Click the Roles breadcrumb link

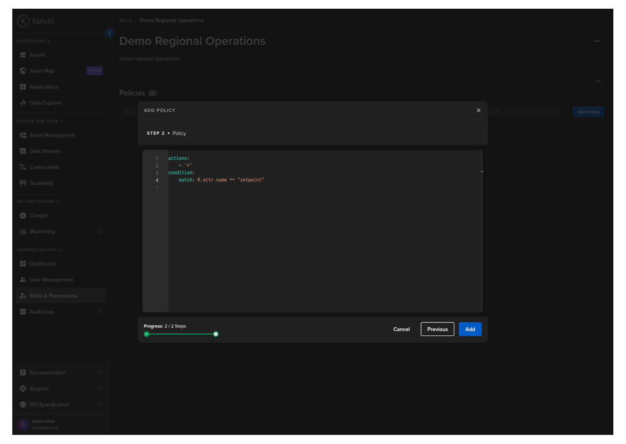[x=126, y=21]
